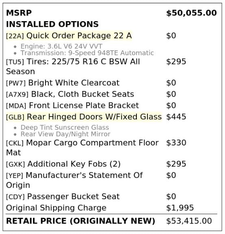Click Rear View Day/Night Mirror text
This screenshot has height=234, width=225.
[x=65, y=134]
